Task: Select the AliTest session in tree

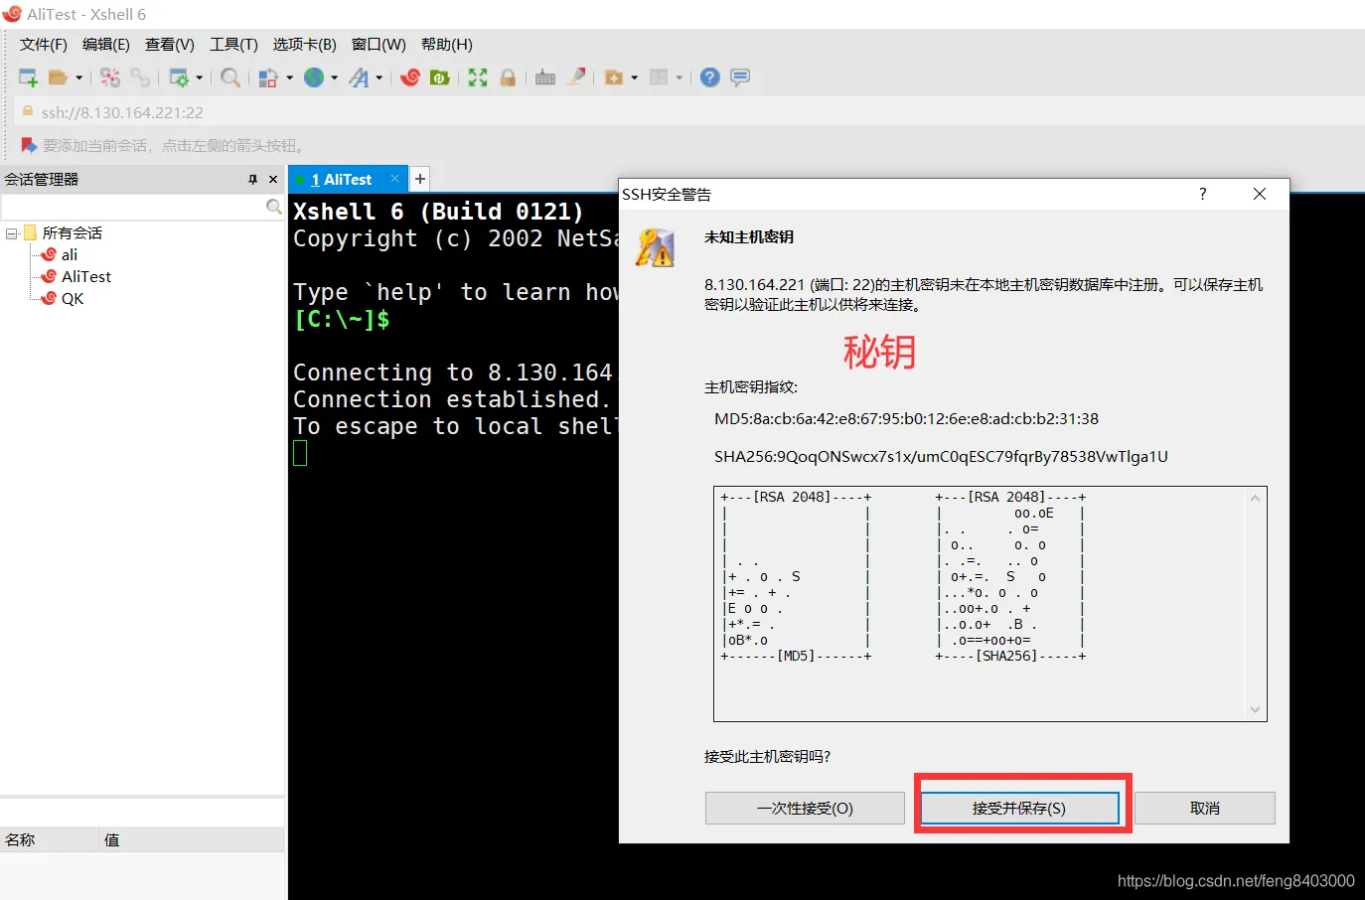Action: [x=86, y=277]
